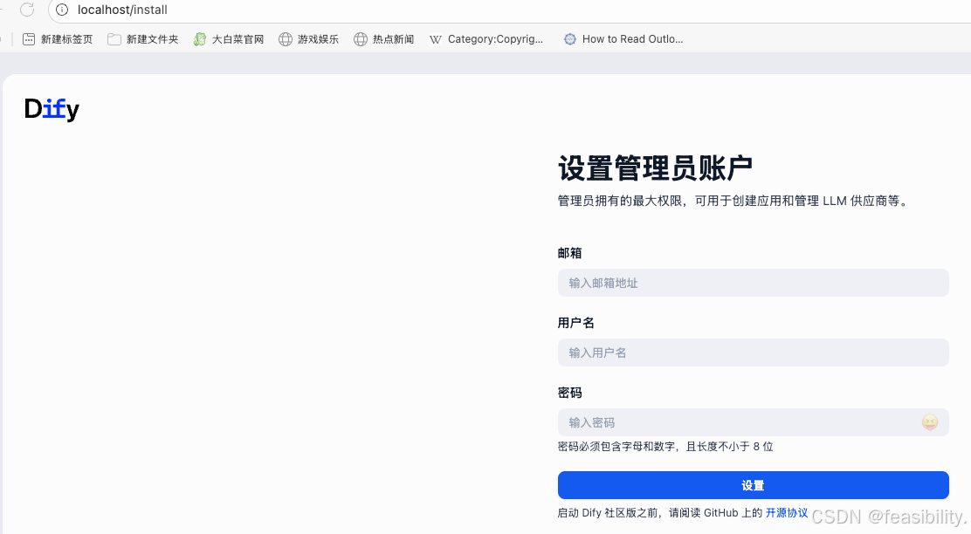Open the How to Read Outlo... bookmark
The height and width of the screenshot is (534, 971).
[623, 39]
